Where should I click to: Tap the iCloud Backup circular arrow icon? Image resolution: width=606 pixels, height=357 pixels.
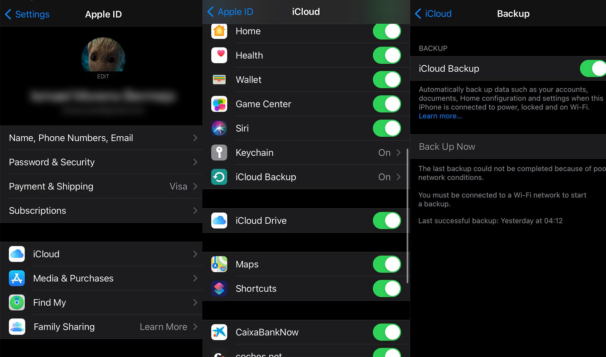[x=219, y=177]
